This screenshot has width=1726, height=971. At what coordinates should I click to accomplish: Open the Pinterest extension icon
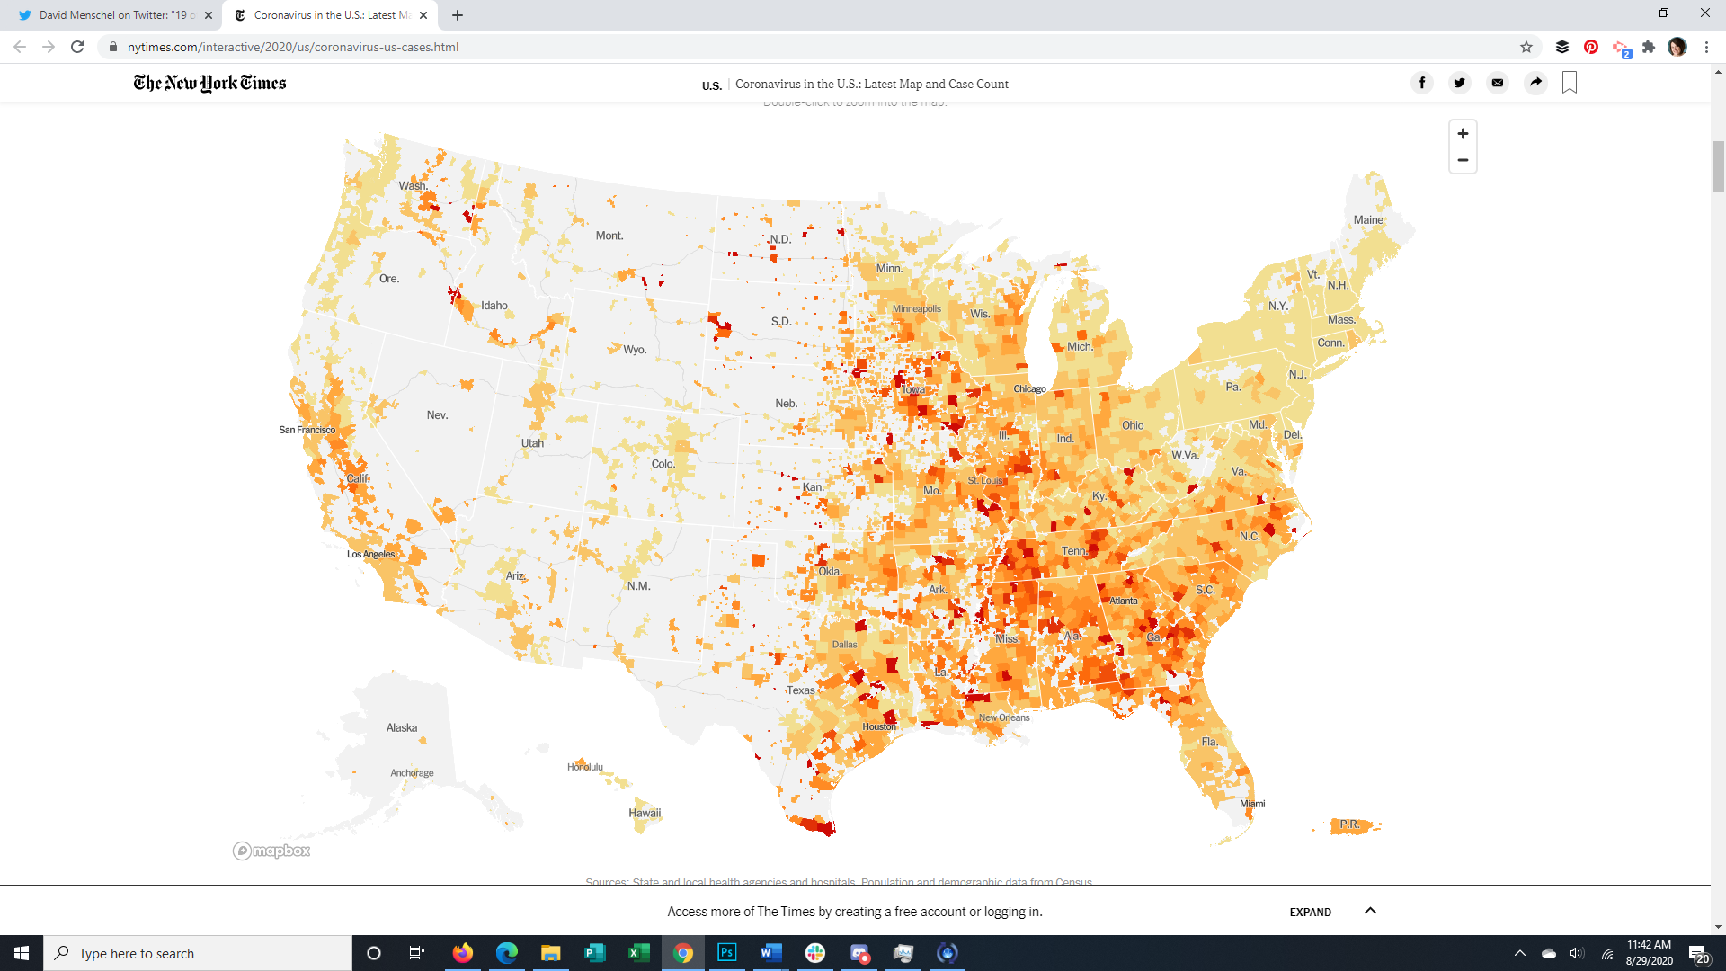(1591, 47)
